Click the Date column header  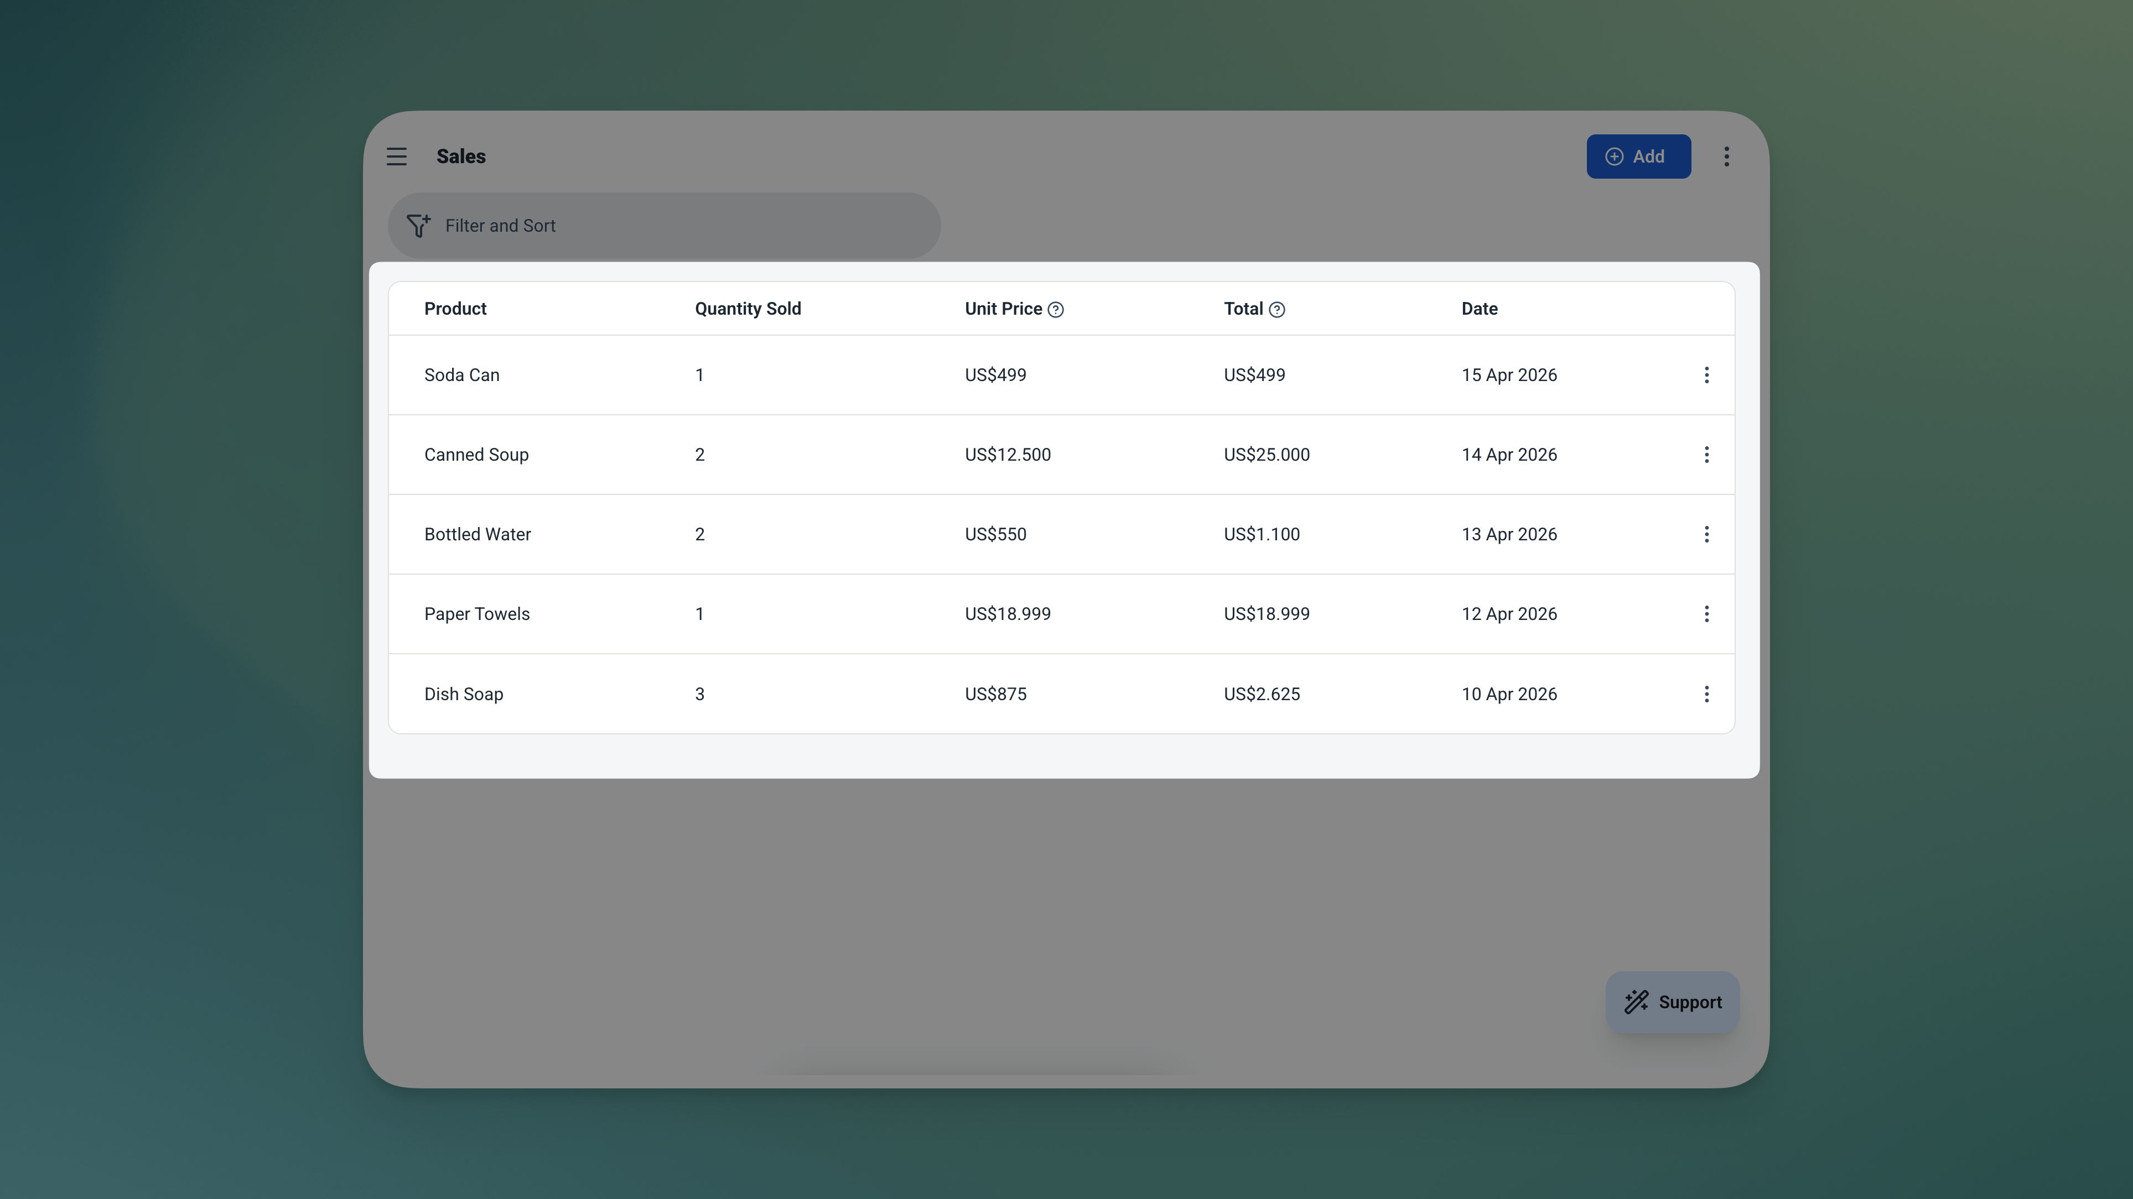[x=1479, y=309]
